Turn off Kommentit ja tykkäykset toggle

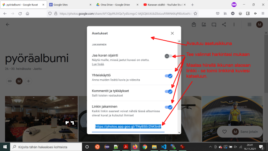coord(168,91)
